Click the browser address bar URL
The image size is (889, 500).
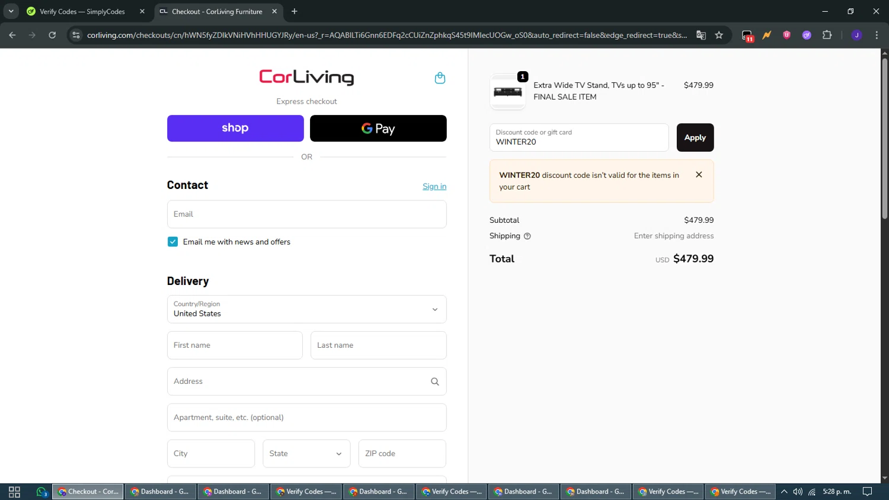pos(387,35)
